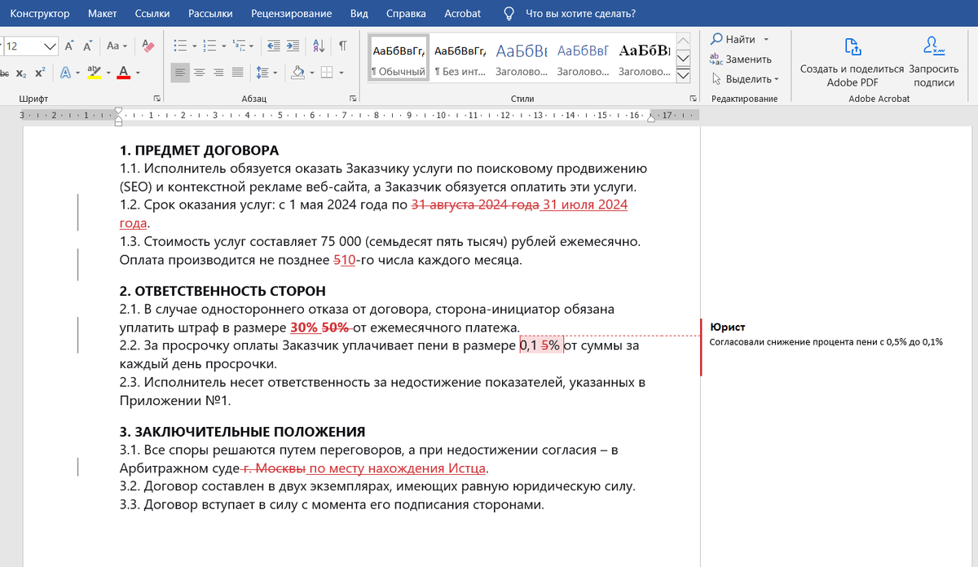This screenshot has width=978, height=567.
Task: Apply the first Заголовок style
Action: [x=522, y=58]
